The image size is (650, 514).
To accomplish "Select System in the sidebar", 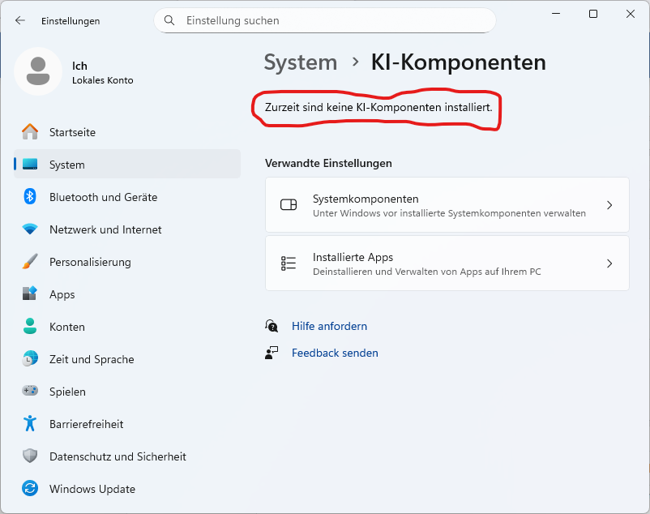I will (x=127, y=164).
